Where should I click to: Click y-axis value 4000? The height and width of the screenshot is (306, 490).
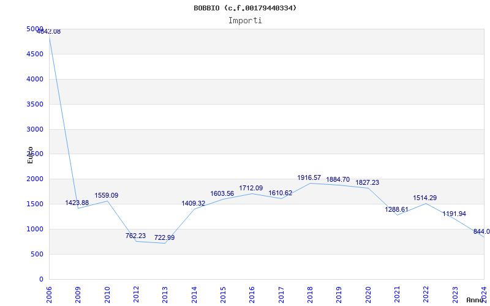point(35,80)
